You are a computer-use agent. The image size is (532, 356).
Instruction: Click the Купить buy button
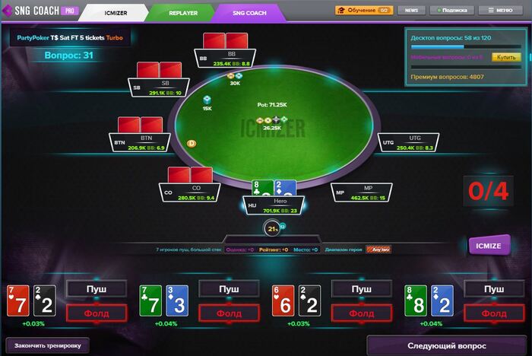506,57
